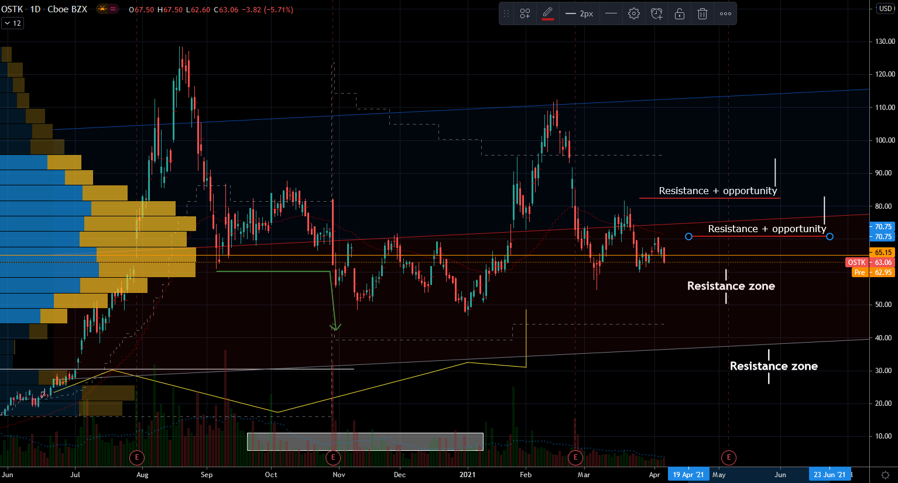The width and height of the screenshot is (898, 483).
Task: Select the gray rectangle drawing over volume
Action: [x=365, y=441]
